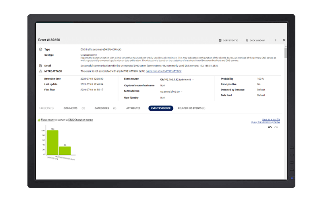Click the tallest green bar in chart

(52, 143)
